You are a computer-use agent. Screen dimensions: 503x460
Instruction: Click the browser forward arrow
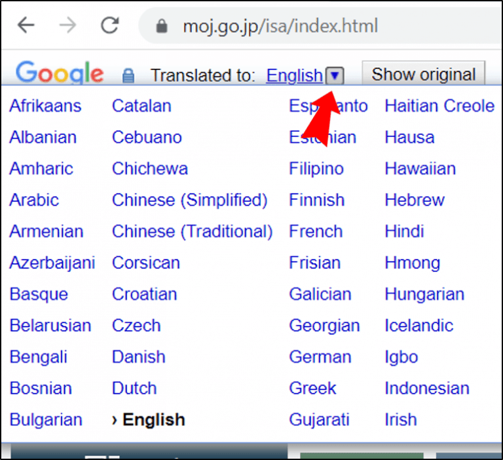[68, 25]
